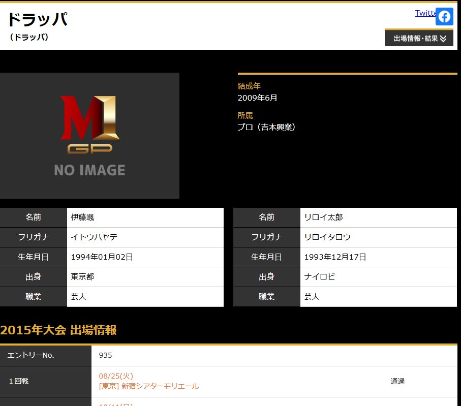Select the affiliation プロ（吉本興業）
Image resolution: width=461 pixels, height=406 pixels.
[x=266, y=127]
